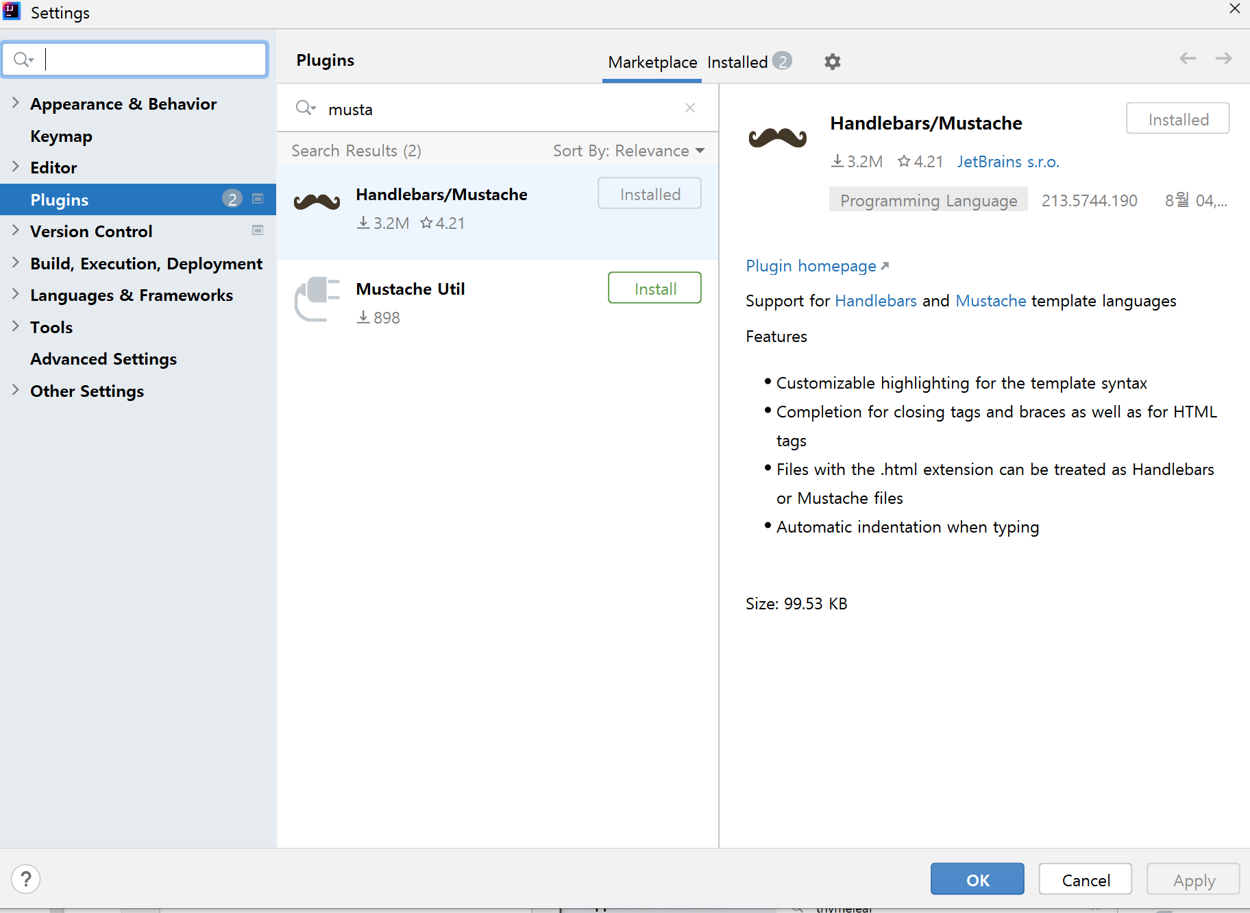Open Keymap settings
Image resolution: width=1250 pixels, height=913 pixels.
tap(61, 136)
